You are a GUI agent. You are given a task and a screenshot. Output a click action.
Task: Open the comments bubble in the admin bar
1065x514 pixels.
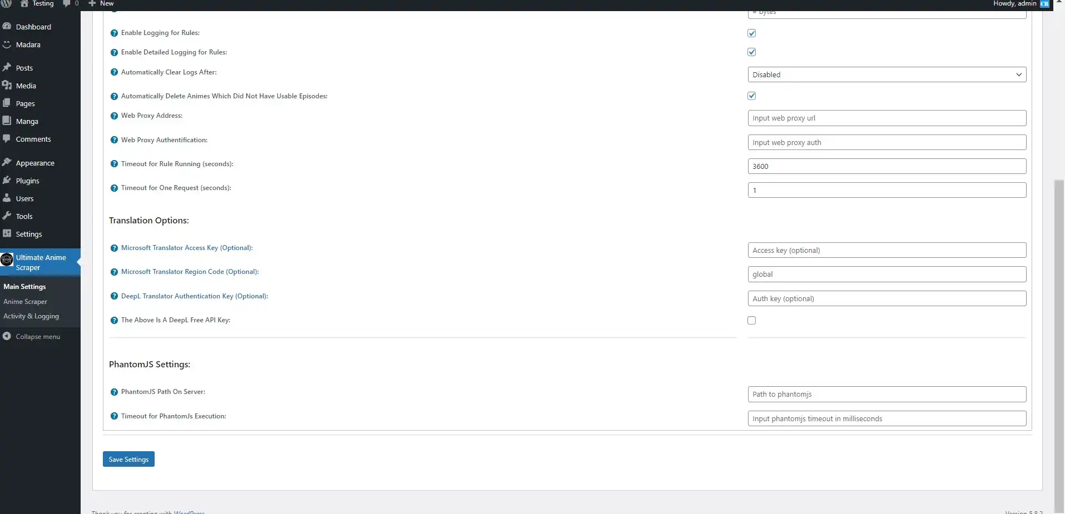[66, 3]
